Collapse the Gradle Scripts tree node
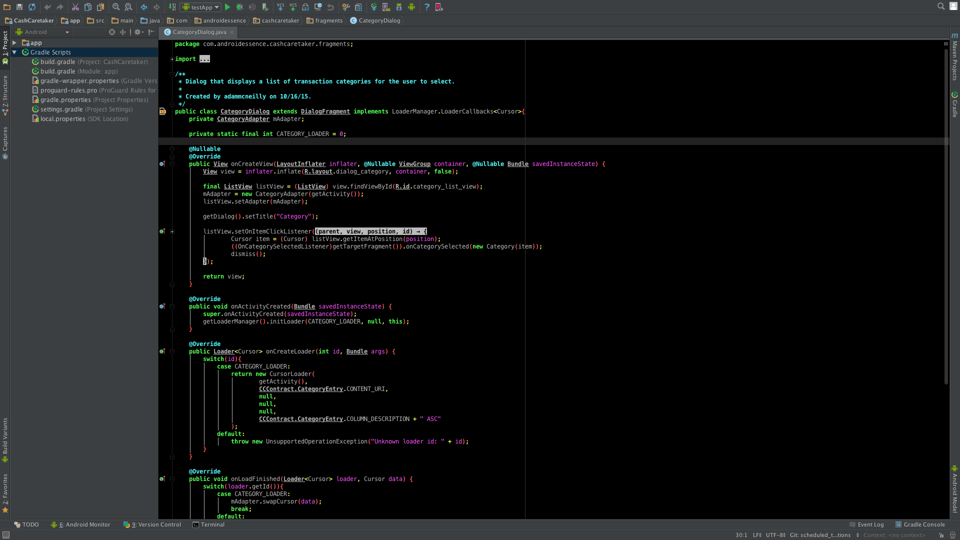 click(x=14, y=52)
